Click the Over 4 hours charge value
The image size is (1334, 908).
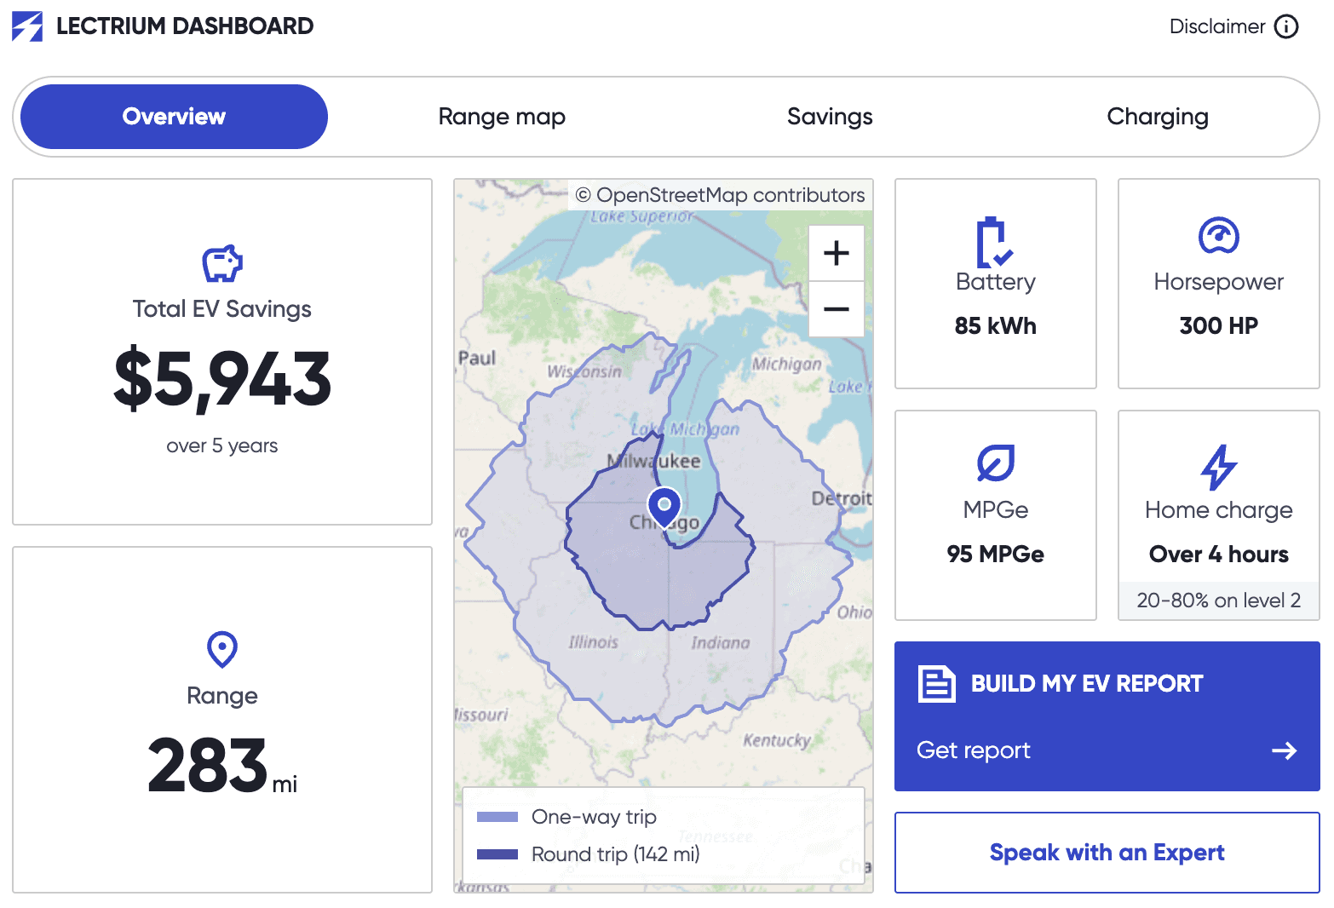click(x=1219, y=554)
